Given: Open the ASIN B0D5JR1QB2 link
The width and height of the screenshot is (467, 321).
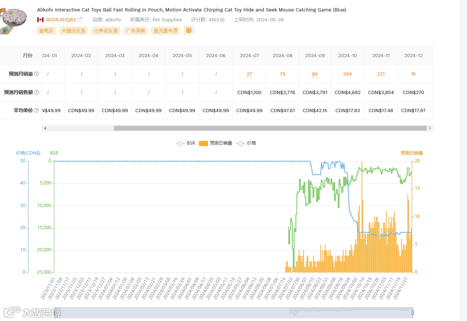Looking at the screenshot, I should [61, 20].
